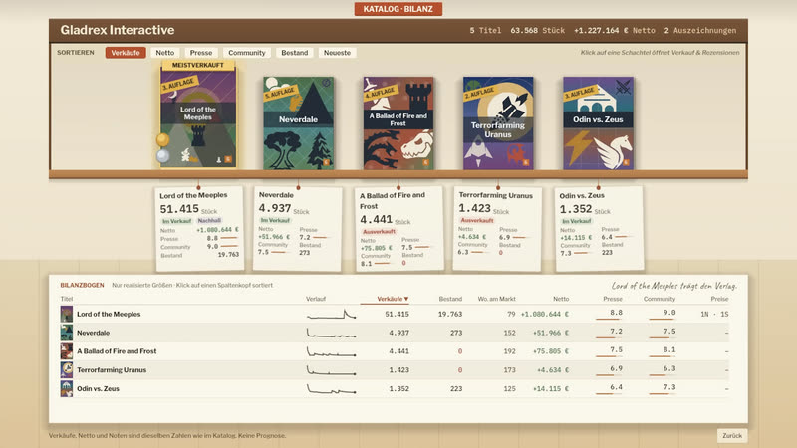Open the Neverdale info card
Viewport: 797px width, 448px height.
pos(298,229)
